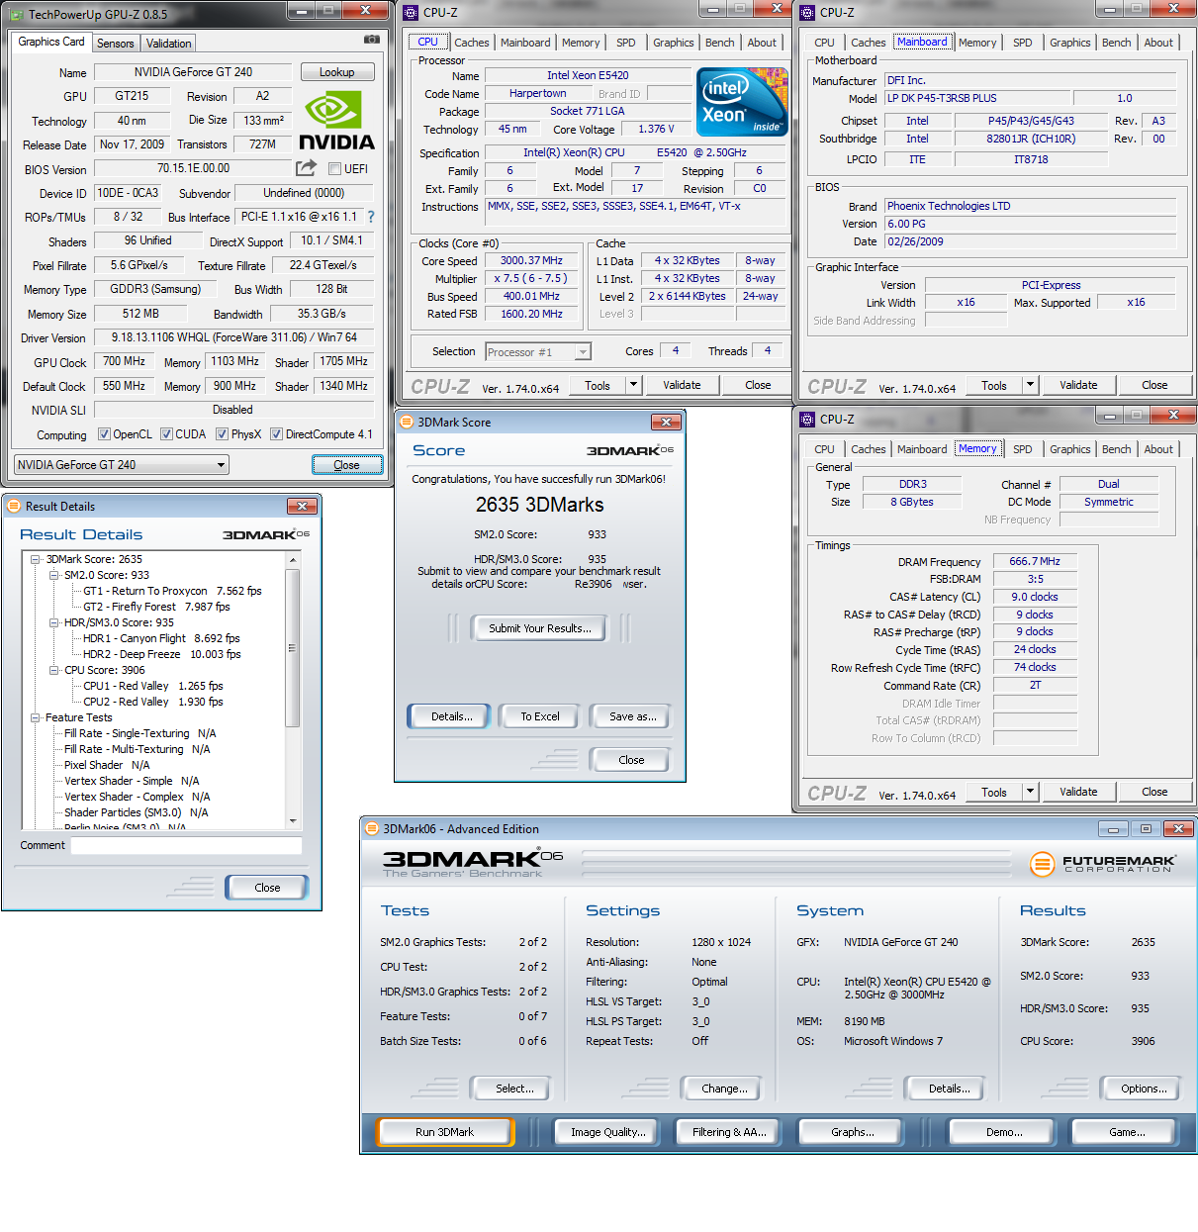Click the Game... button

[1127, 1132]
